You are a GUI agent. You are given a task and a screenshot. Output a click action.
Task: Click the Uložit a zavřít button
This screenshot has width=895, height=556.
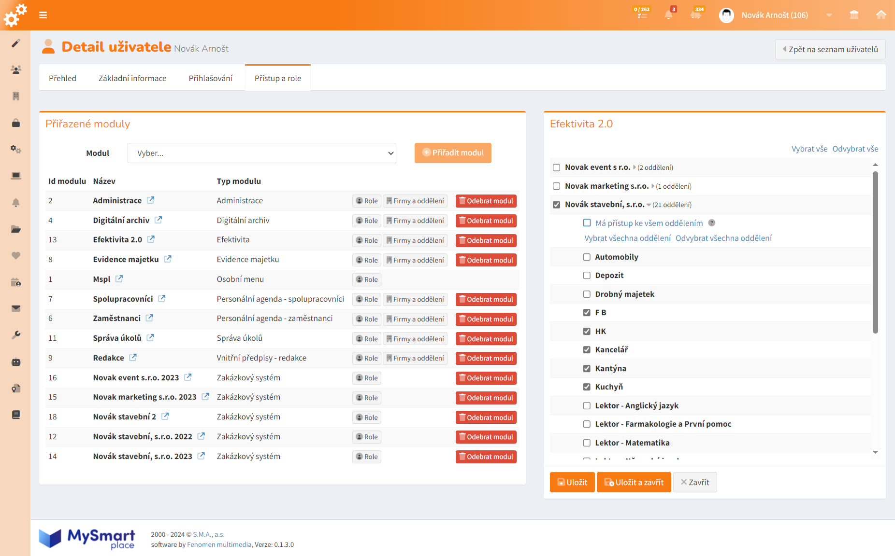[x=634, y=482]
